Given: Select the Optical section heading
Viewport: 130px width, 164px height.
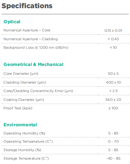Looking at the screenshot, I should [x=12, y=22].
